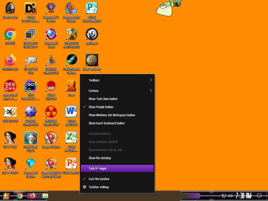Select the GO THIS LANGUAGE desktop icon
Screen dimensions: 268x201
30,86
